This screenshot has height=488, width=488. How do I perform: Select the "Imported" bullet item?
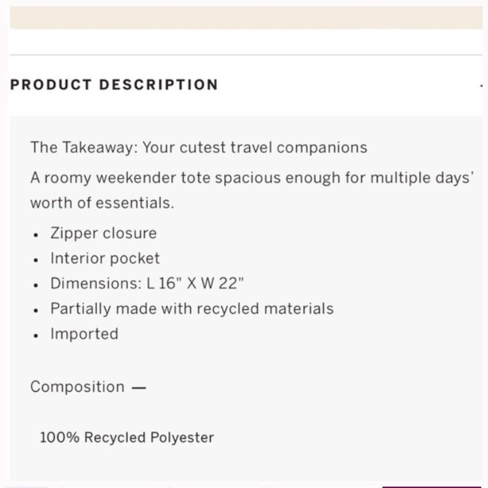pyautogui.click(x=84, y=334)
